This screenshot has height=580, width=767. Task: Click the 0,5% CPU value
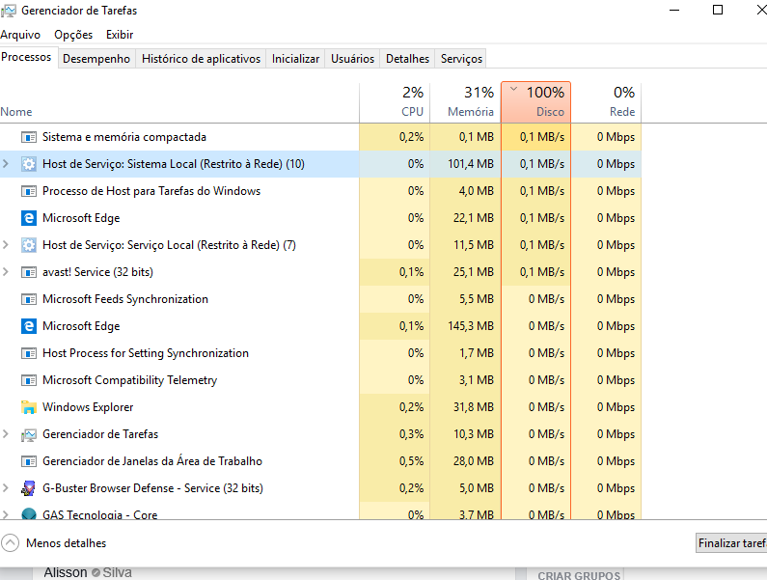point(411,461)
